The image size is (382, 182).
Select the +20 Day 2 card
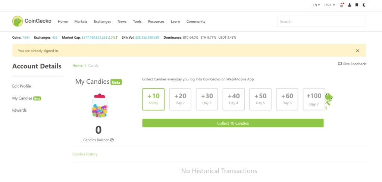(x=180, y=99)
